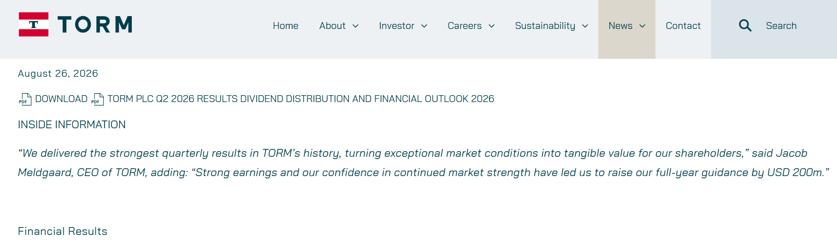Go to the Home page
The width and height of the screenshot is (837, 251).
point(285,26)
